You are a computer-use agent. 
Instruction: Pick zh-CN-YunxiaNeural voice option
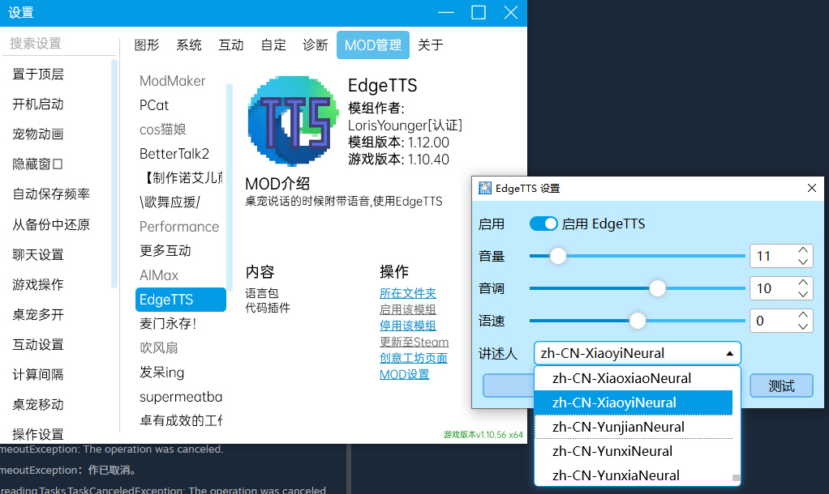[x=634, y=475]
